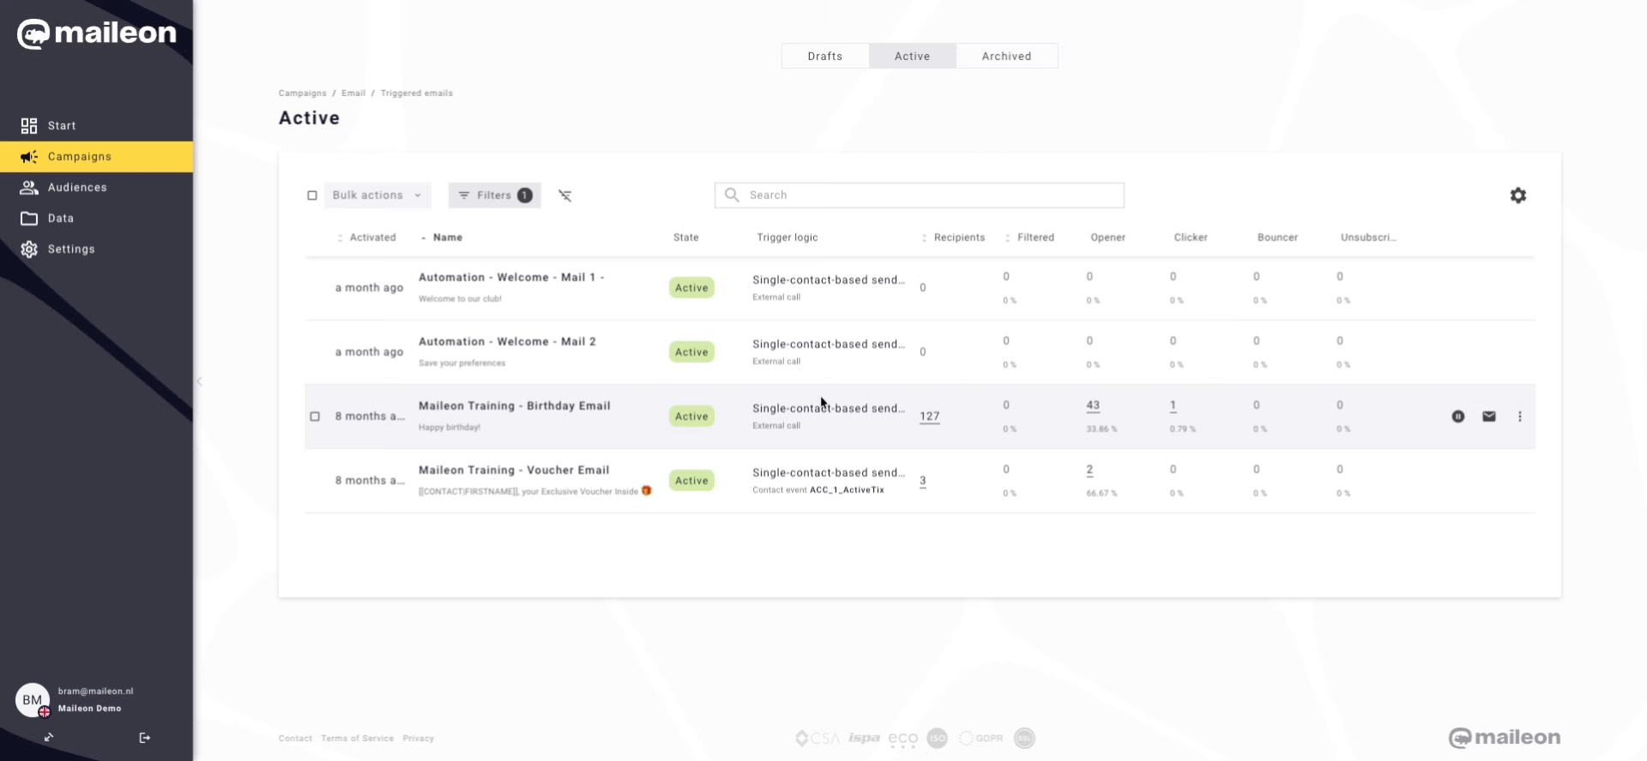The height and width of the screenshot is (761, 1647).
Task: Focus the campaign Search field
Action: click(931, 195)
